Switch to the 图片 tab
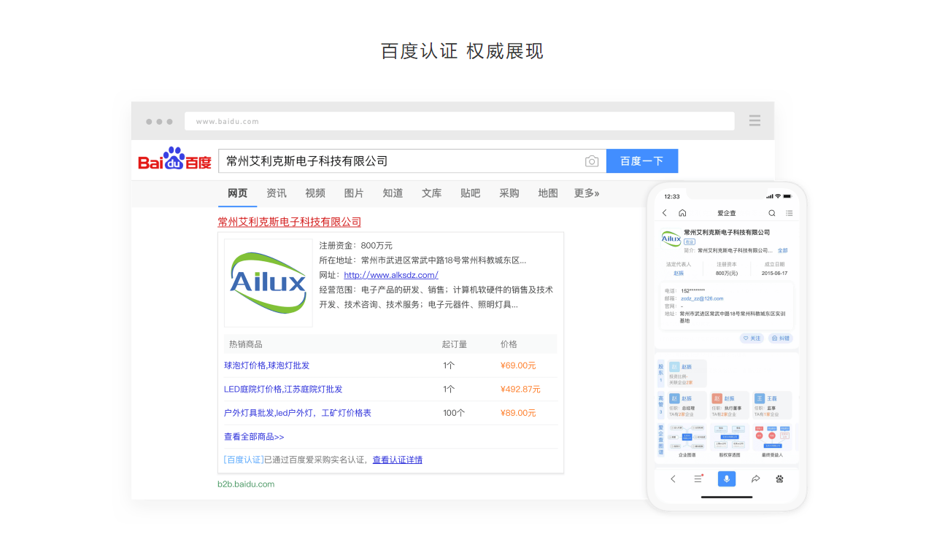This screenshot has width=926, height=542. click(354, 193)
